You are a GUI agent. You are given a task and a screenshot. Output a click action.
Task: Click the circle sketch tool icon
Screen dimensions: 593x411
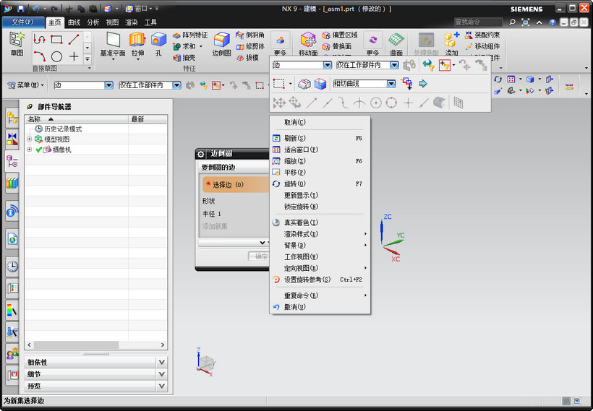(56, 56)
